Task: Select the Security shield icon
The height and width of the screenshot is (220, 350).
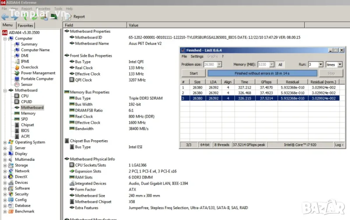Action: 10,194
